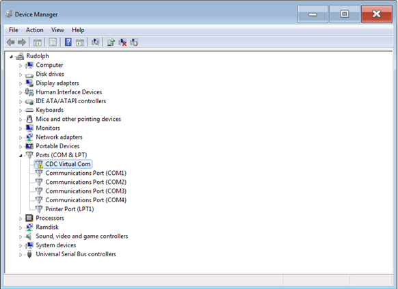
Task: Open the File menu
Action: tap(14, 30)
